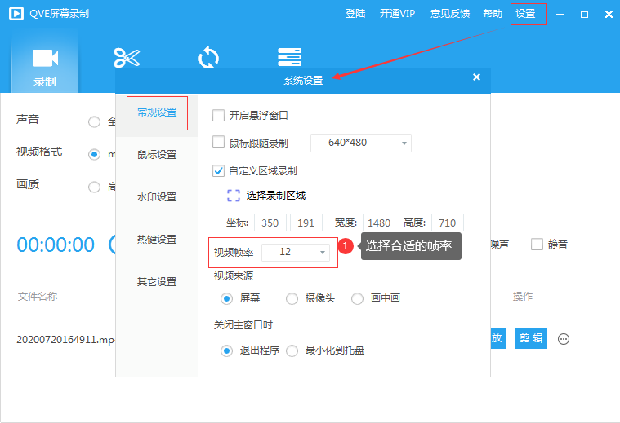Click the stacked list icon in toolbar
620x423 pixels.
[x=289, y=57]
